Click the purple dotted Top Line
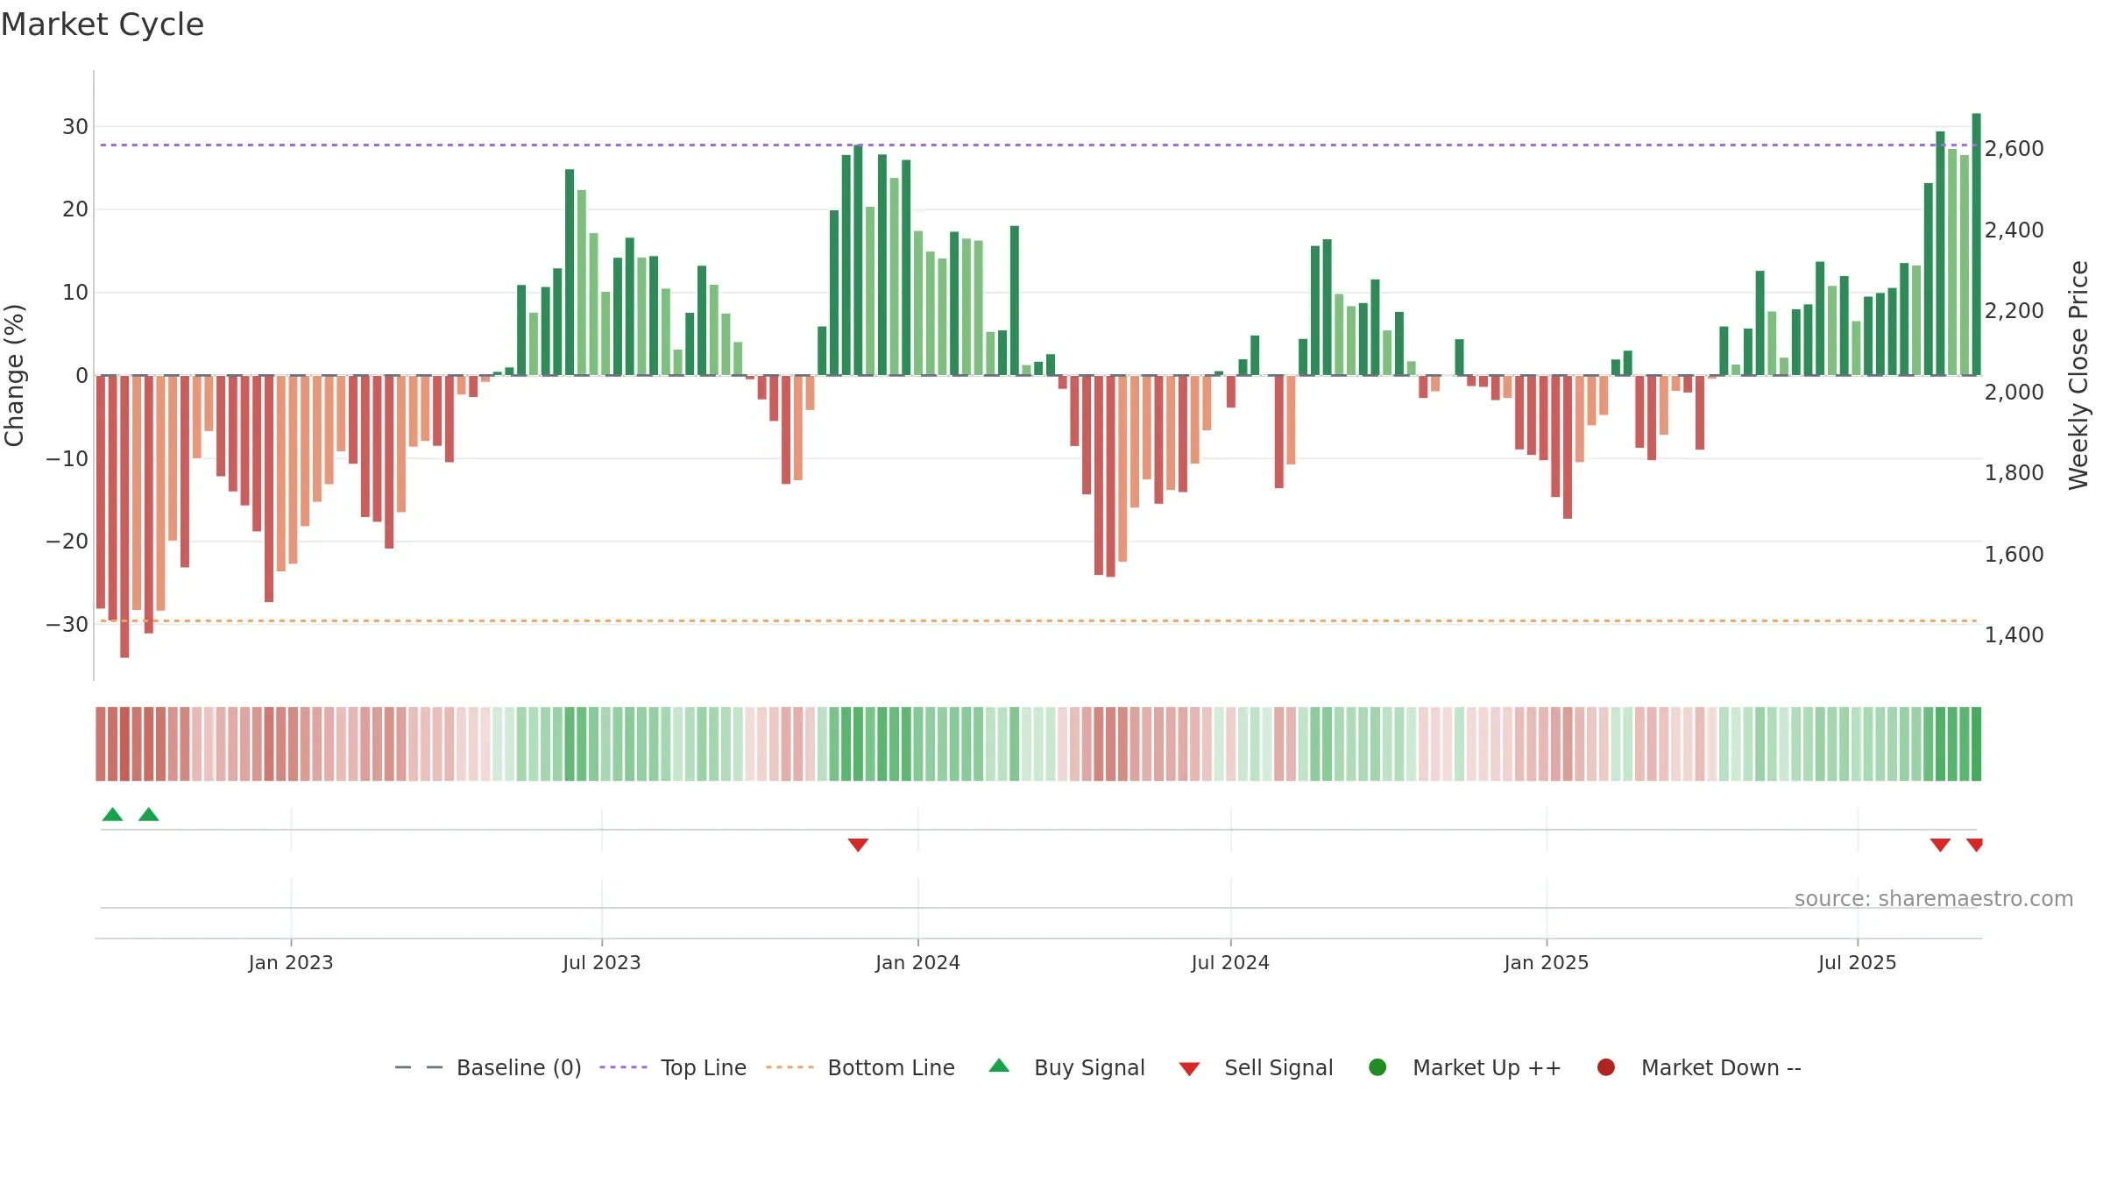2103x1183 pixels. click(1038, 145)
